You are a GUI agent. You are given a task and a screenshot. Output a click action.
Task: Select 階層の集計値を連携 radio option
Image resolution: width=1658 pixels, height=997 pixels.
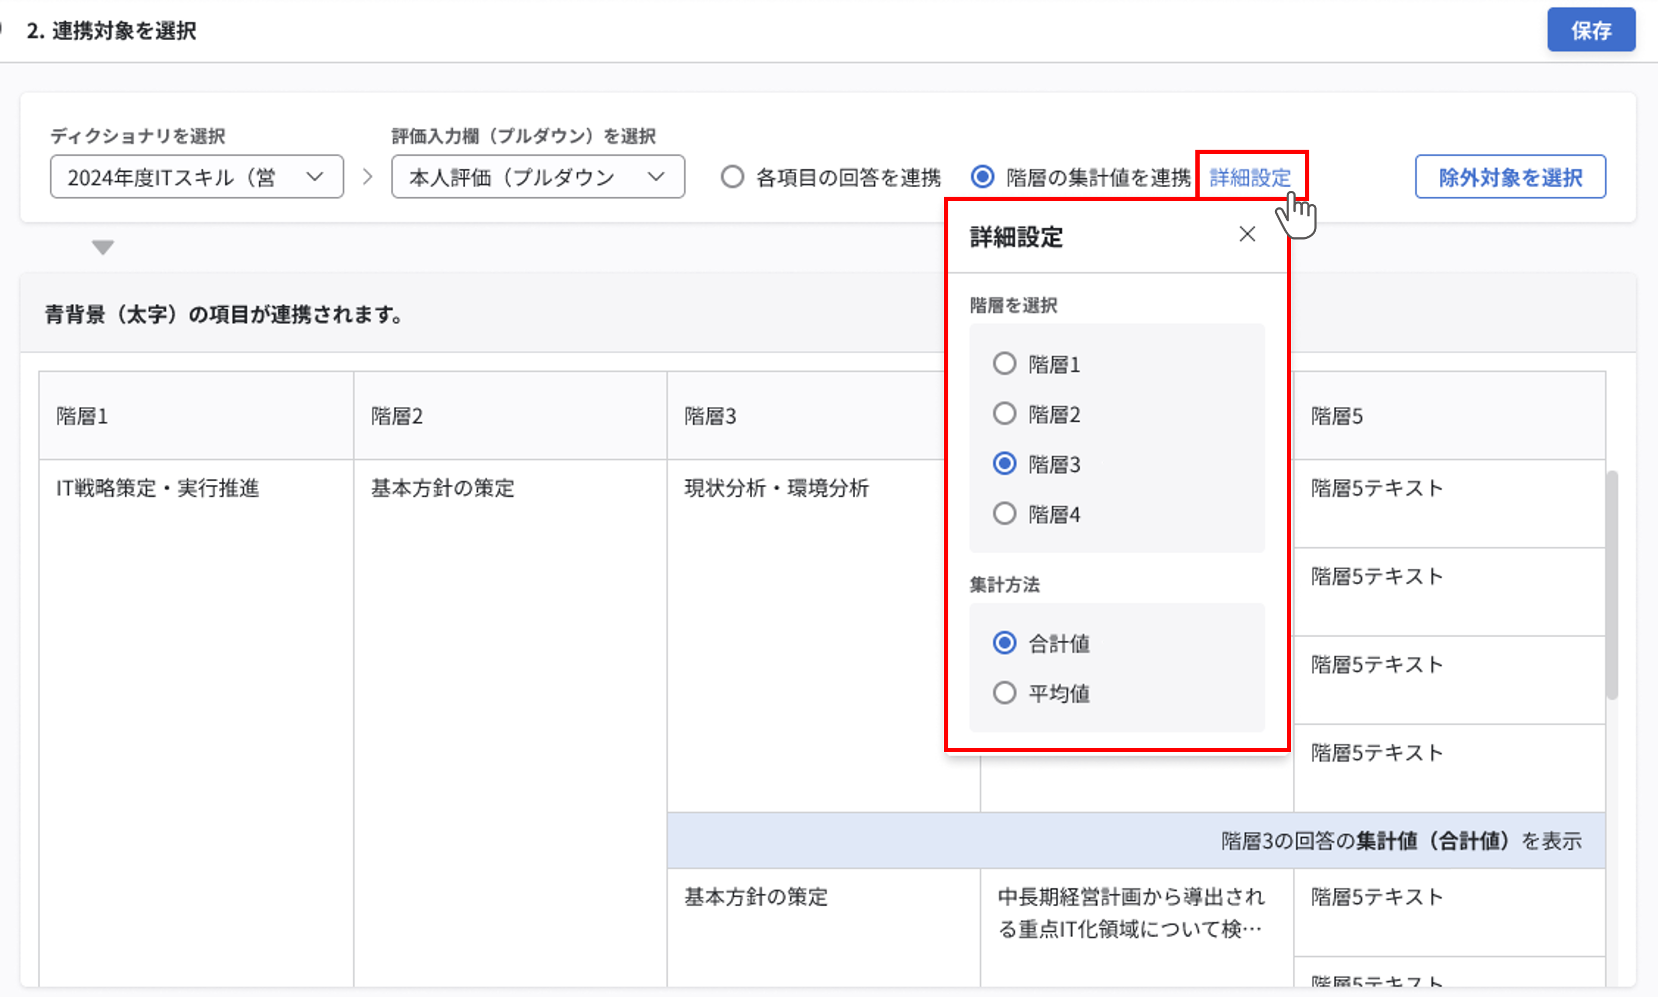[982, 177]
